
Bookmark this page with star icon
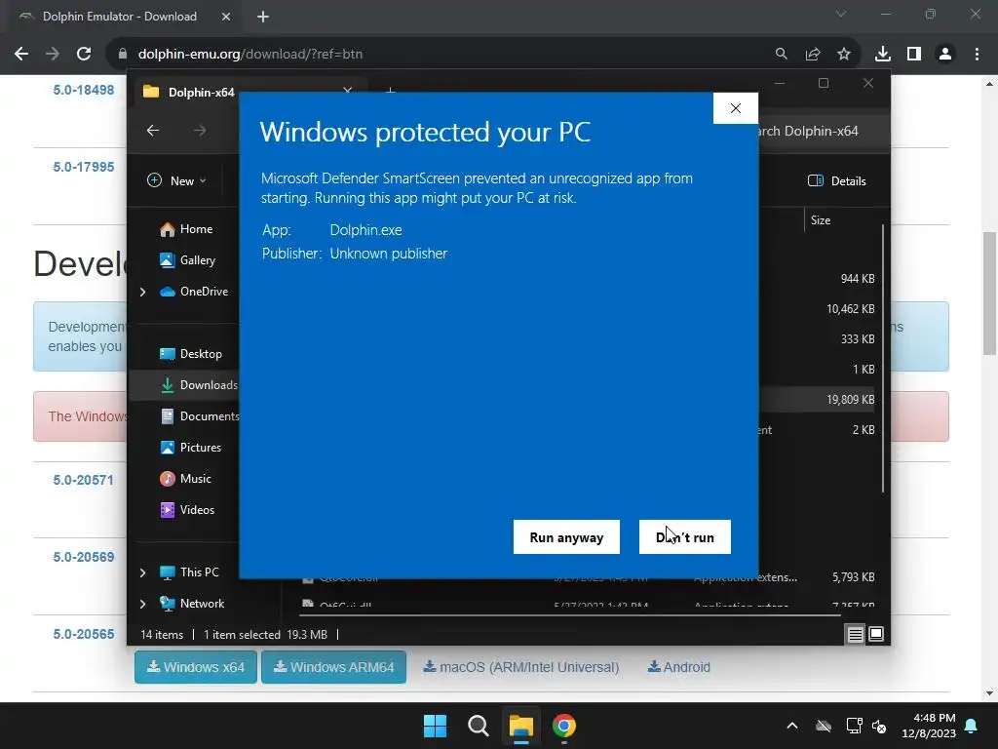click(x=844, y=55)
